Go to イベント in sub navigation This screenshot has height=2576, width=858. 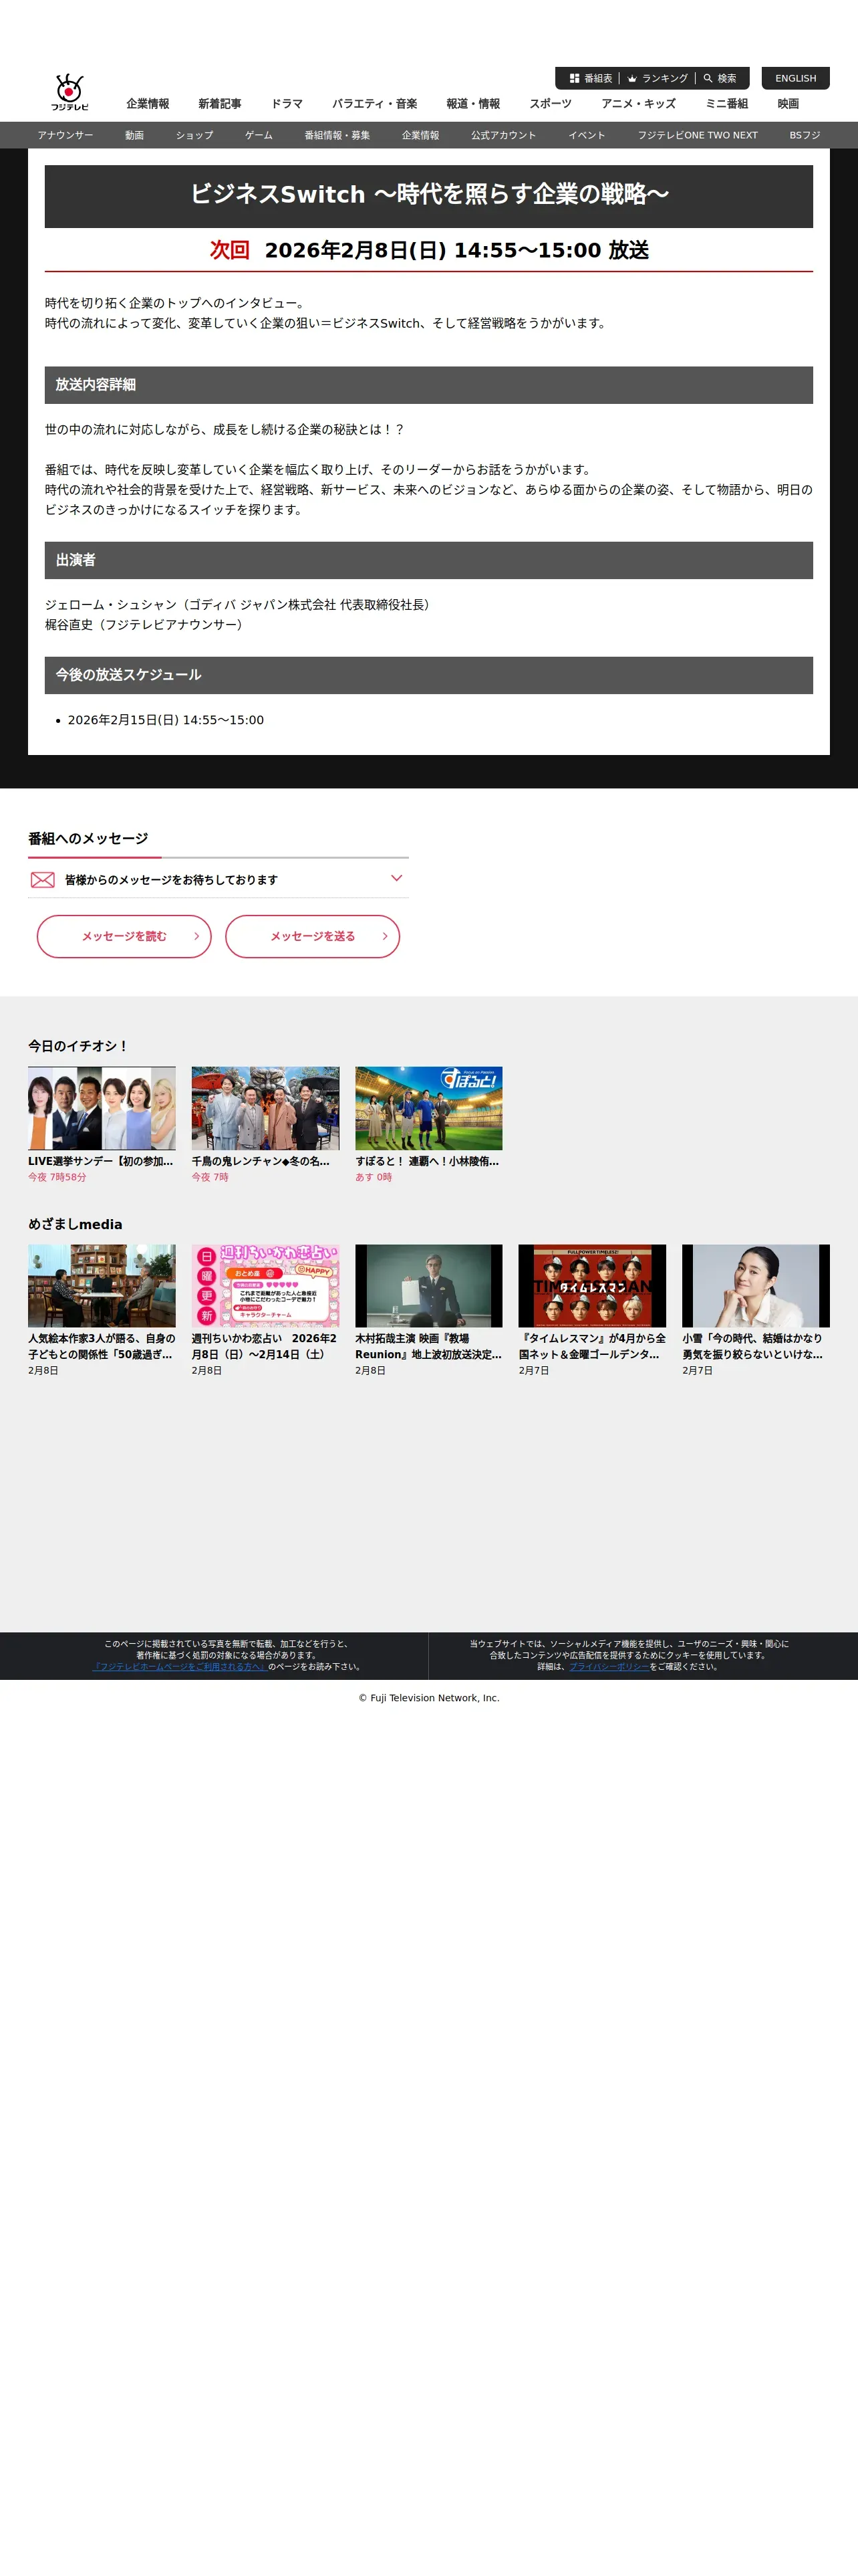(x=587, y=136)
